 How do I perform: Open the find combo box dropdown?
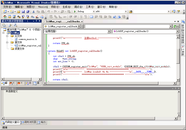(169, 11)
